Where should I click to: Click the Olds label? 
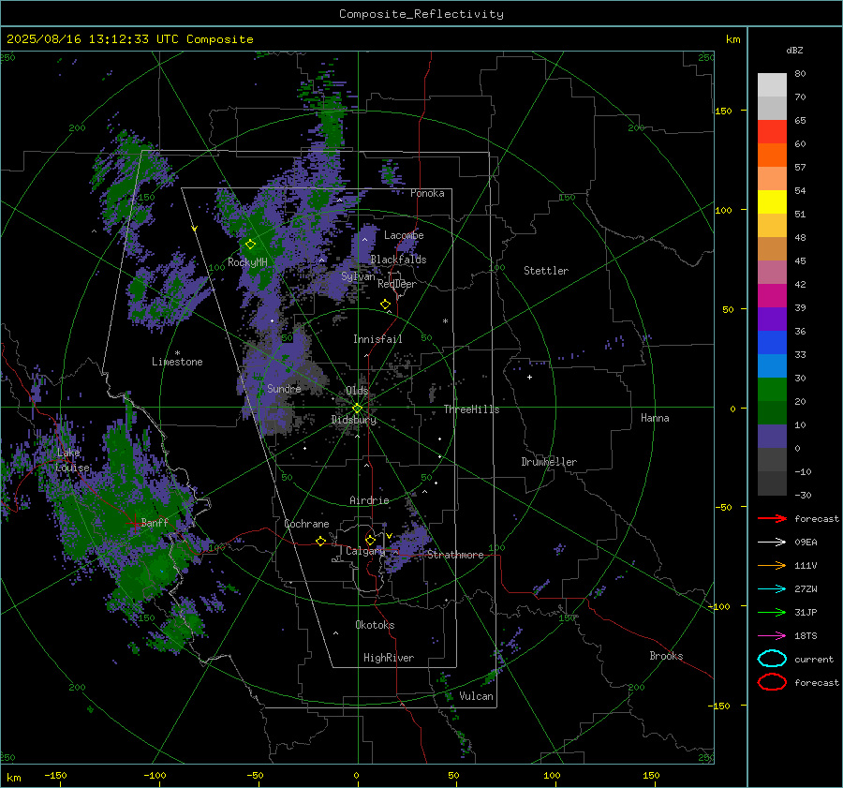tap(357, 390)
